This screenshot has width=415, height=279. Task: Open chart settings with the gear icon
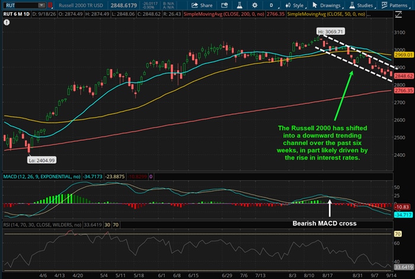click(254, 5)
